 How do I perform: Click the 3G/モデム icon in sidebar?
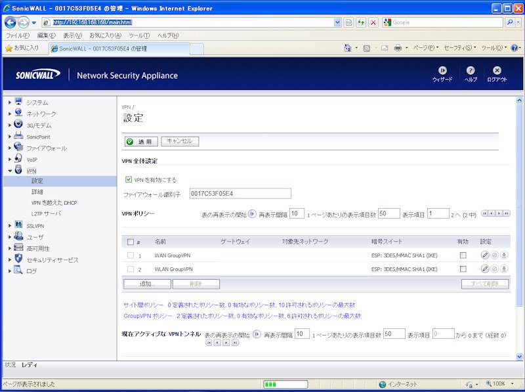coord(18,124)
